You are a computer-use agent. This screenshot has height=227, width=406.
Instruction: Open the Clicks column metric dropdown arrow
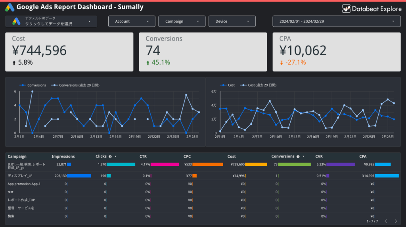(x=115, y=156)
